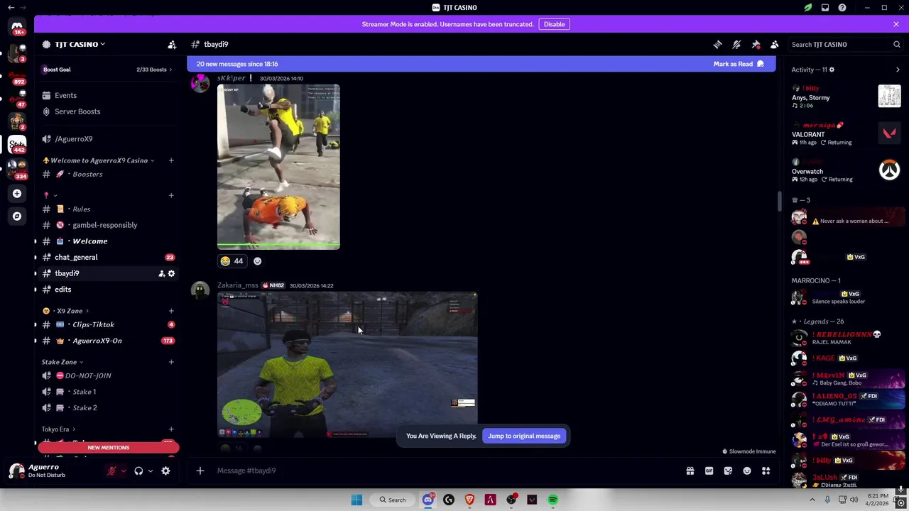Open the GIF picker icon
This screenshot has height=511, width=909.
709,471
